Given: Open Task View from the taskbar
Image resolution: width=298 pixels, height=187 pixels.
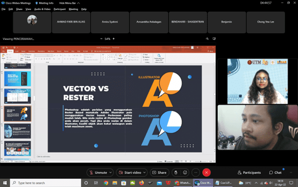Looking at the screenshot, I should click(x=96, y=183).
